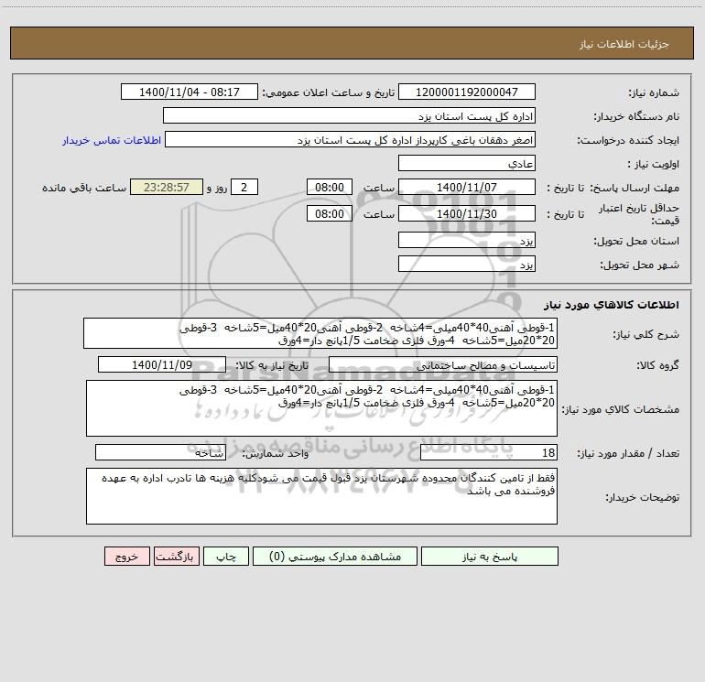Click the مشخصات کالای مورد نیاز label

[621, 409]
